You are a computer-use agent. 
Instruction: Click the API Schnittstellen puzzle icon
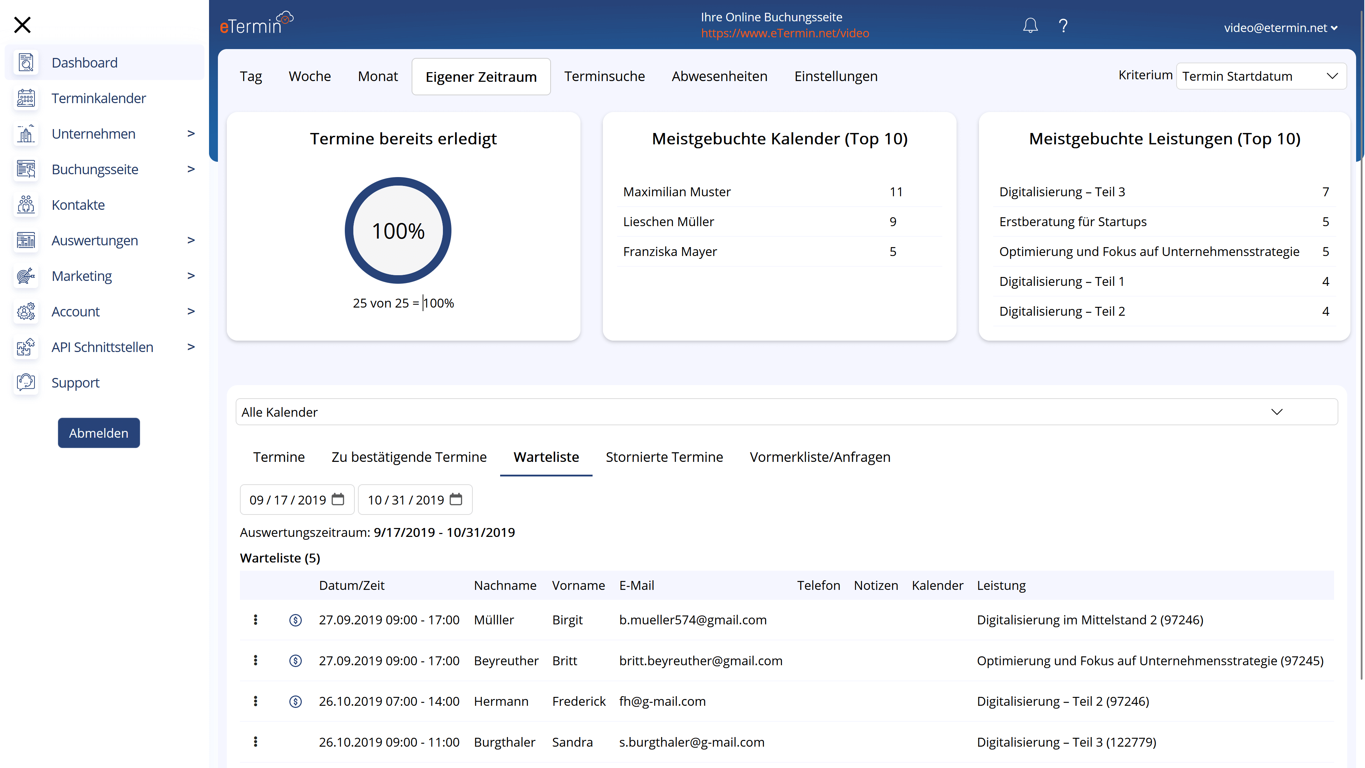point(26,347)
